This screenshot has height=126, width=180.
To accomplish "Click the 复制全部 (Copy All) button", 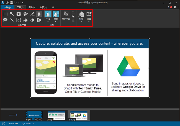I will [66, 16].
